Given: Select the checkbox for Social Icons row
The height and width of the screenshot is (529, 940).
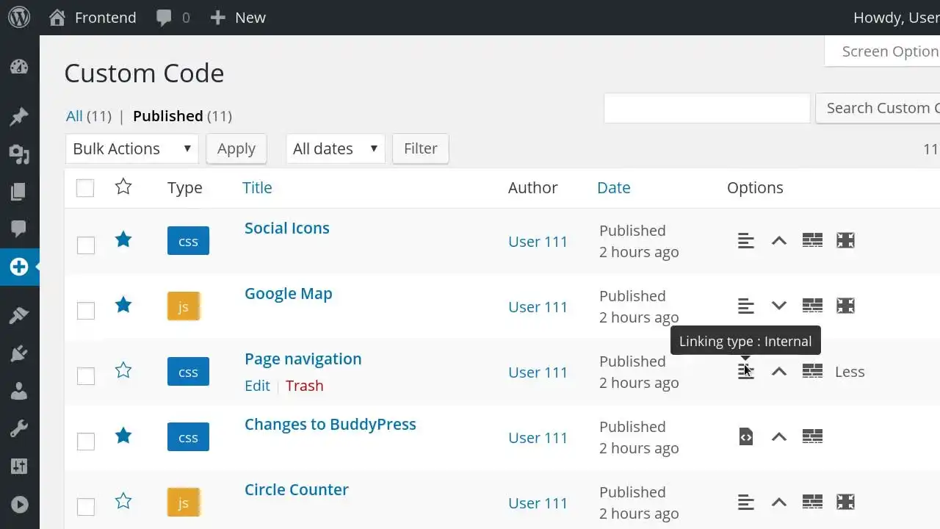Looking at the screenshot, I should (x=85, y=245).
